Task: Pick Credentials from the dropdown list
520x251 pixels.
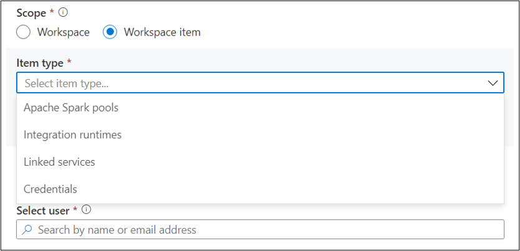Action: (51, 189)
